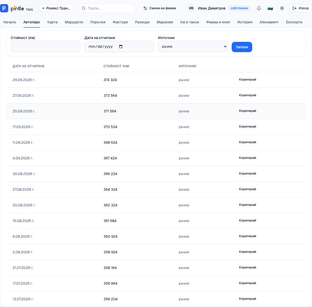The height and width of the screenshot is (307, 312).
Task: Click the Pintle TMS logo icon
Action: pyautogui.click(x=4, y=8)
